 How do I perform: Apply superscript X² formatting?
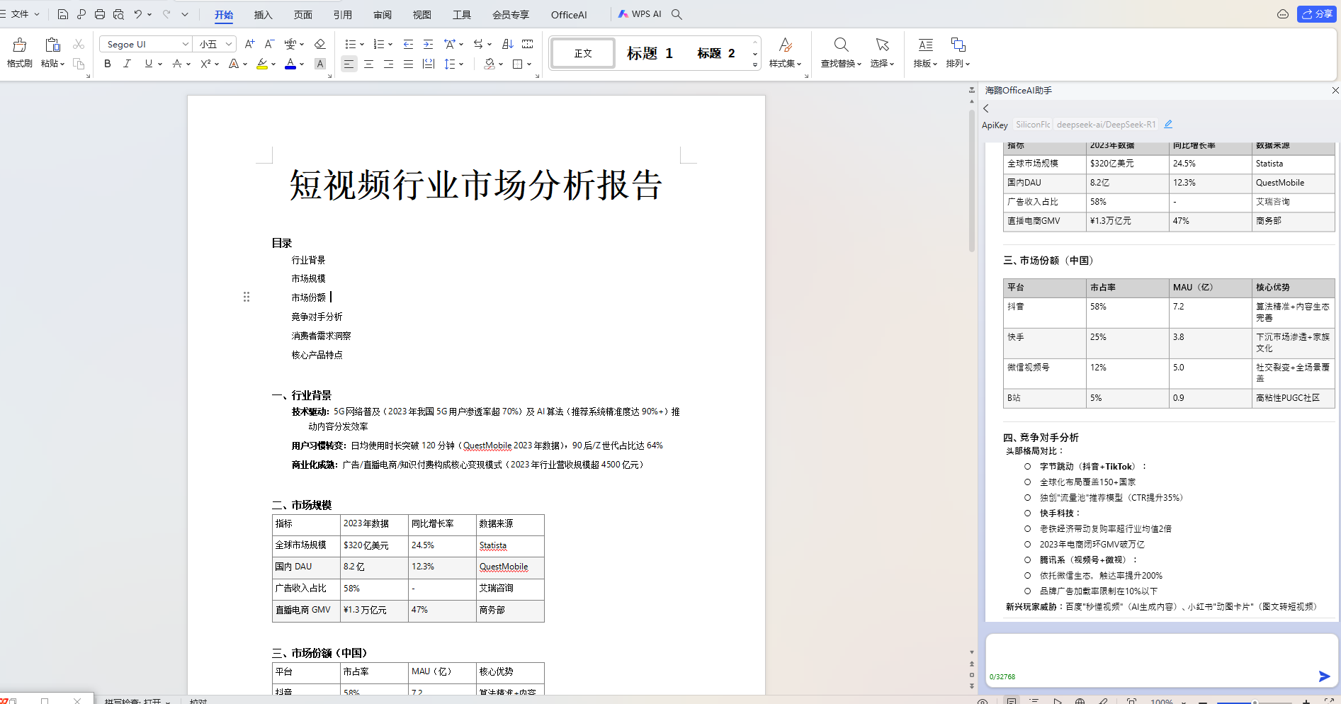[205, 64]
